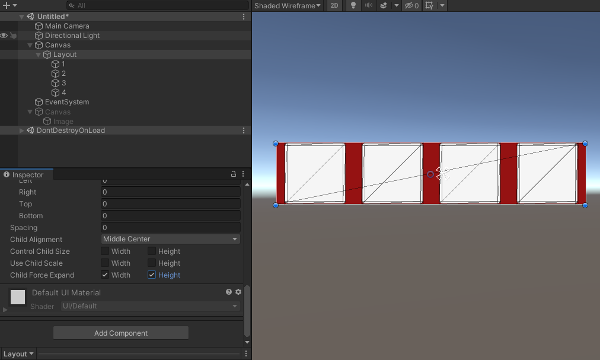Toggle scene grid snapping icon
The height and width of the screenshot is (360, 600).
(x=429, y=5)
